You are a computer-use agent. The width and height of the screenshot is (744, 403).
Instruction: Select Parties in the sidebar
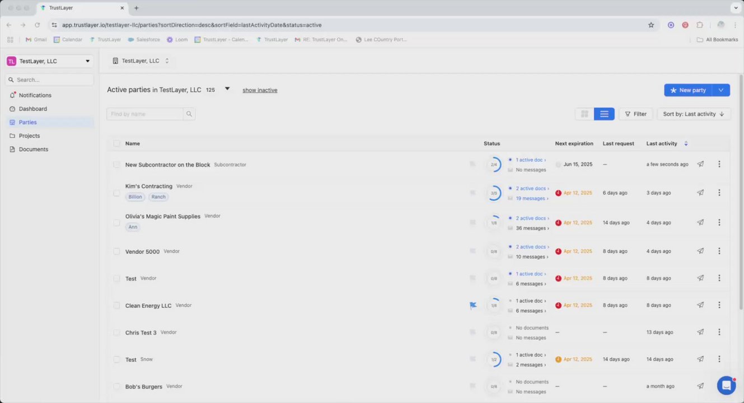pos(49,122)
